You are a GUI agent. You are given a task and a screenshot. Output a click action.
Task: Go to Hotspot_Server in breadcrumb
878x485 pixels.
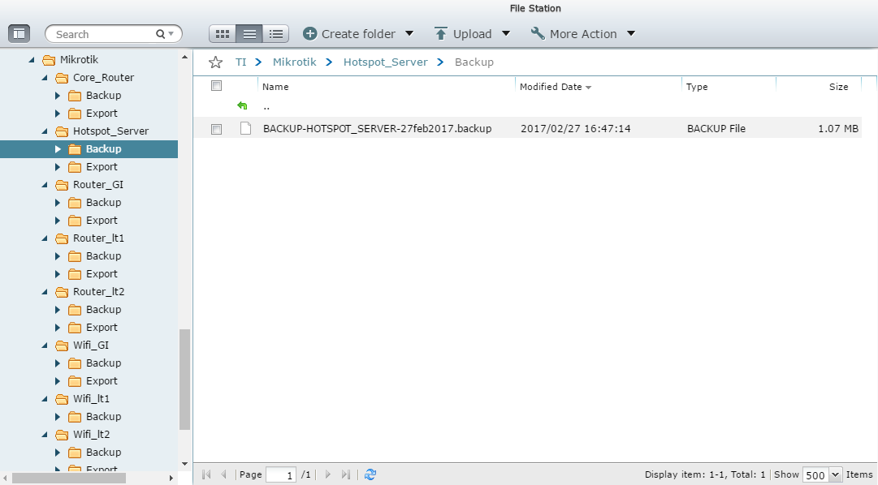(385, 62)
